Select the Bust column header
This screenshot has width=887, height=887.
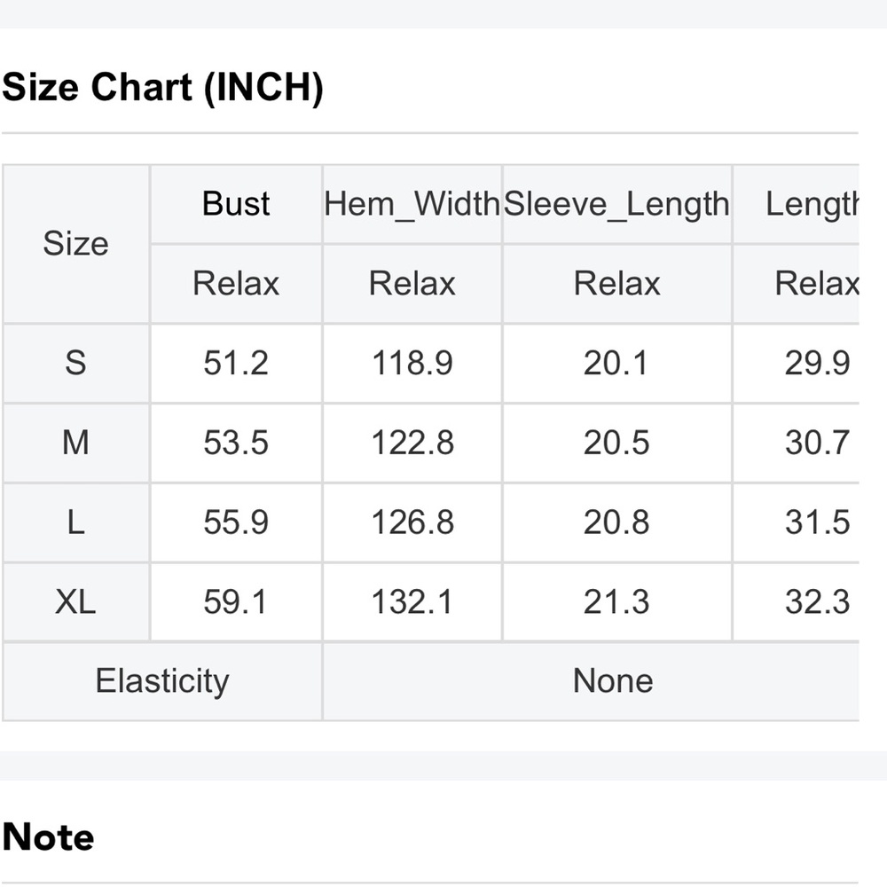click(x=236, y=204)
